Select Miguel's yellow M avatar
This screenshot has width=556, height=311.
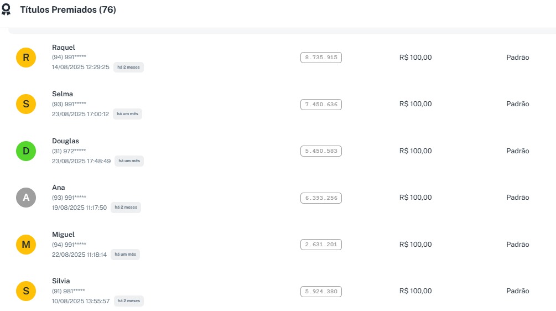click(26, 244)
